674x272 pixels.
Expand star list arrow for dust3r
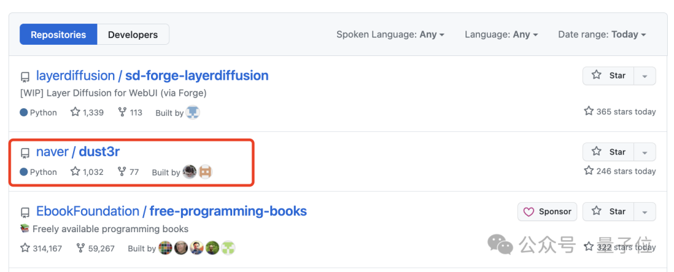click(645, 152)
